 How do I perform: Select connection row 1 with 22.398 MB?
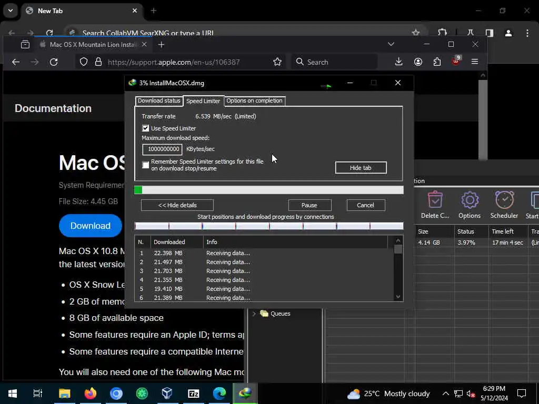click(x=264, y=253)
